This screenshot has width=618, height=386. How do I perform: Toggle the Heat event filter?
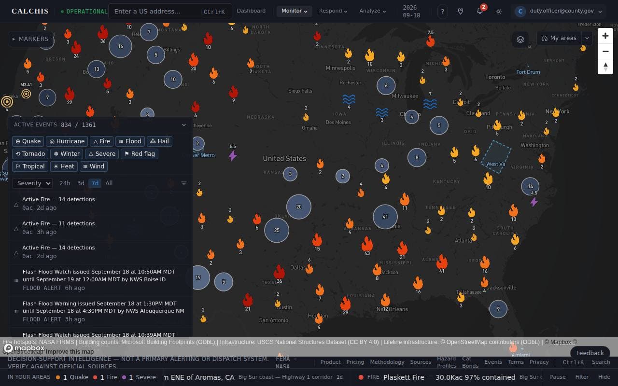coord(64,166)
